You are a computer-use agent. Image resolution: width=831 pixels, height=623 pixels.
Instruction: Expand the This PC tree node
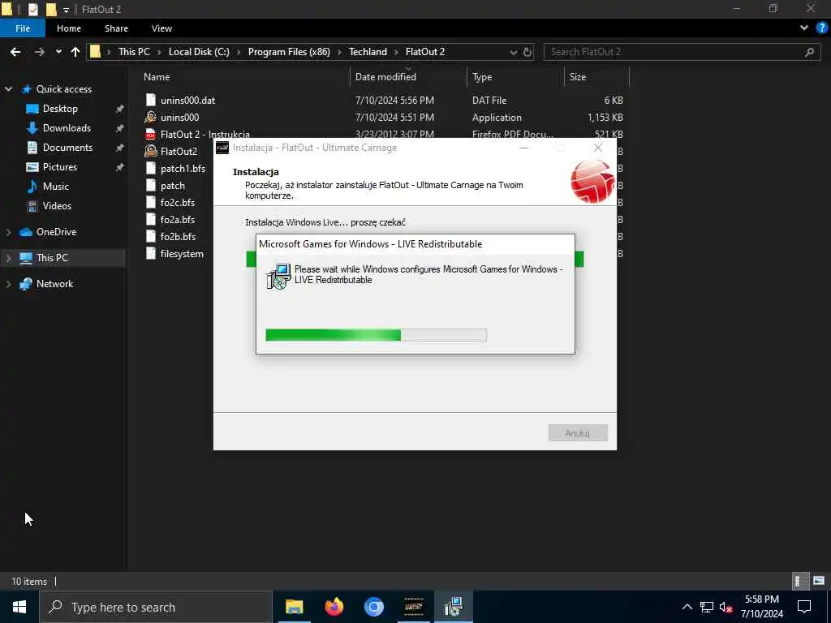[8, 258]
